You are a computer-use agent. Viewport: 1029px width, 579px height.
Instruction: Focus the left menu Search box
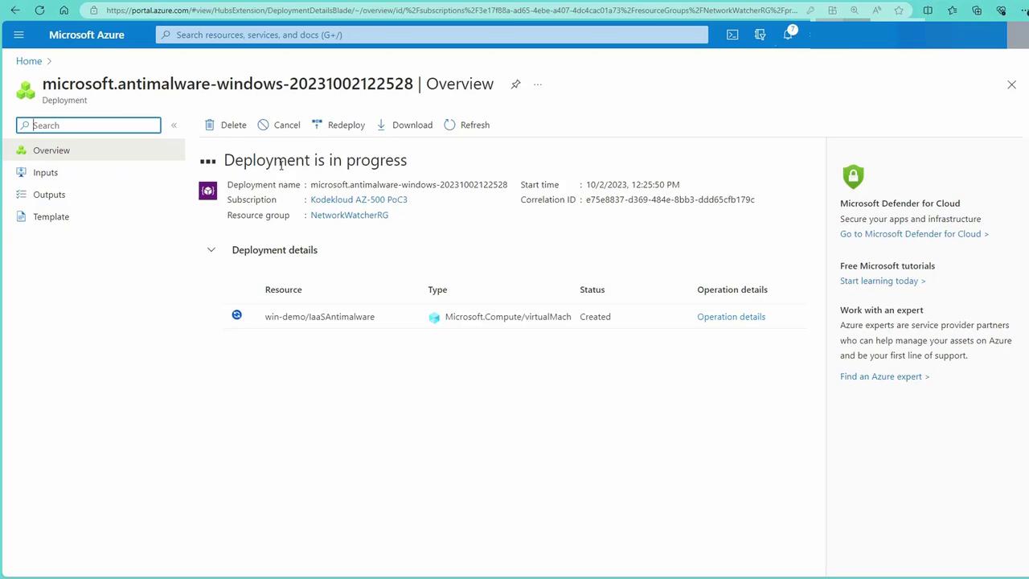tap(88, 125)
